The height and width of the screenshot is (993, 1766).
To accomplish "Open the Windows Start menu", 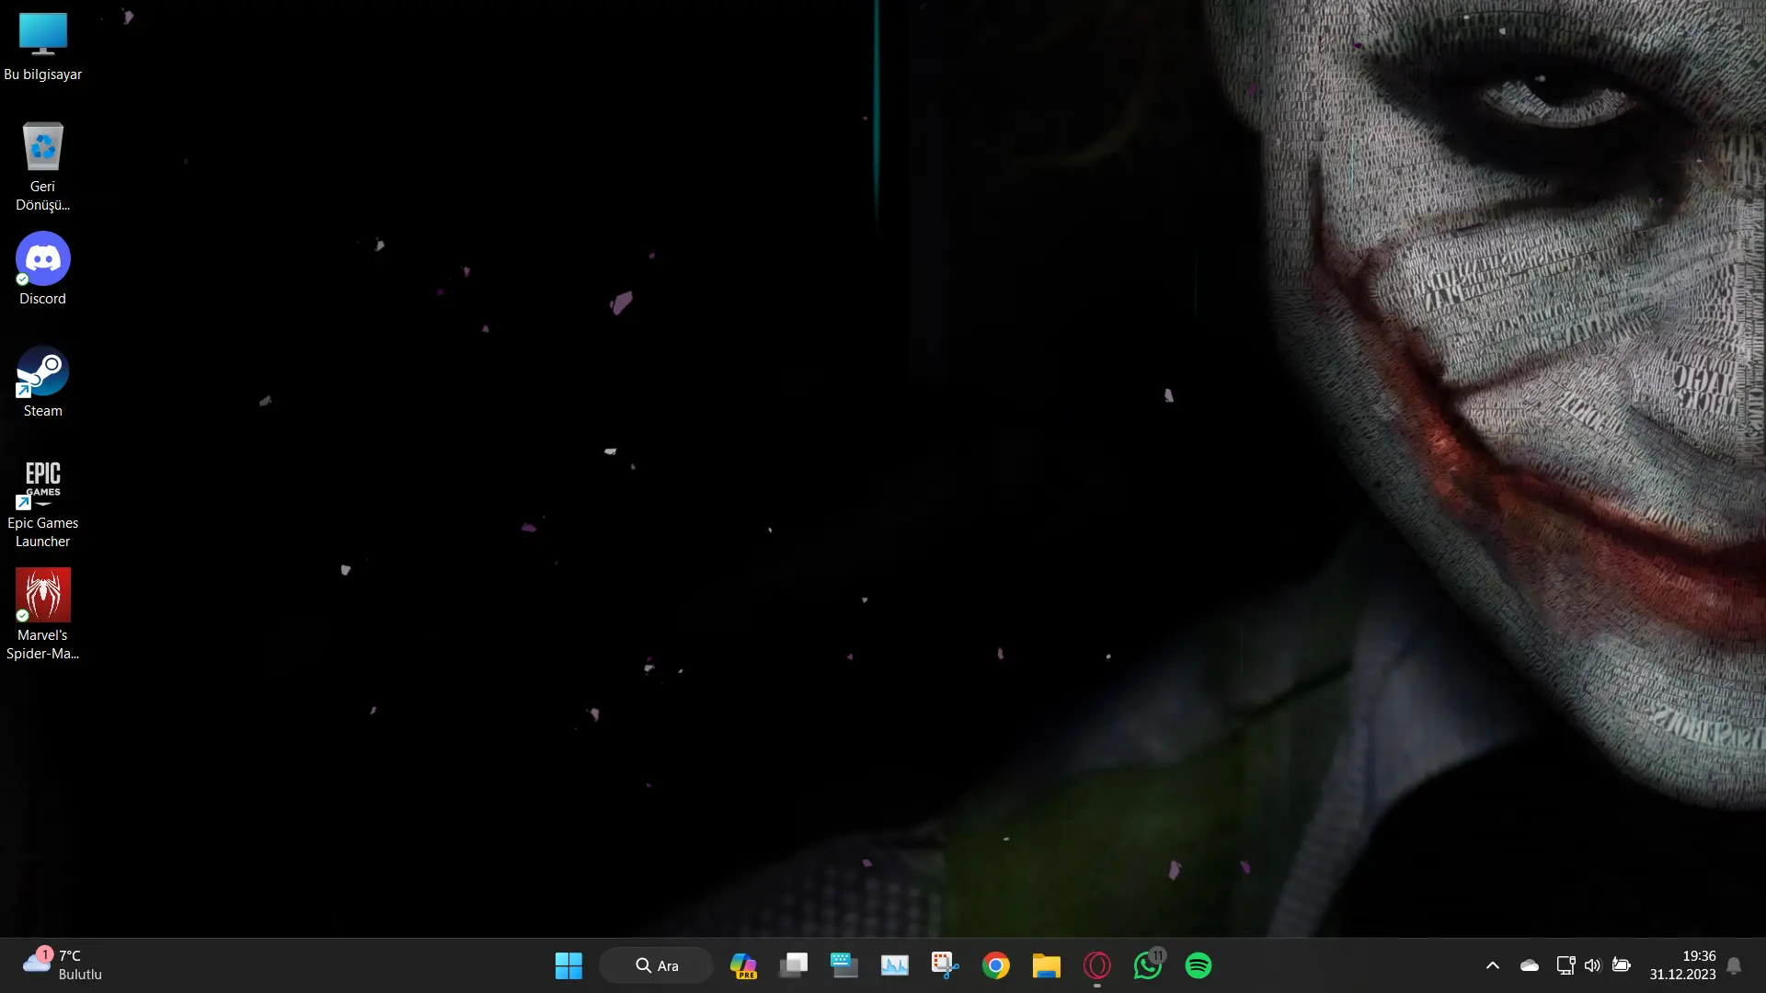I will coord(568,965).
